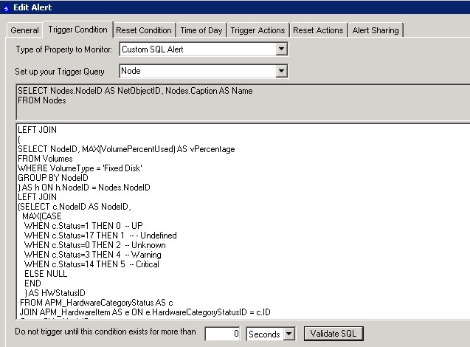
Task: Click the ELSE NULL line
Action: coord(46,274)
